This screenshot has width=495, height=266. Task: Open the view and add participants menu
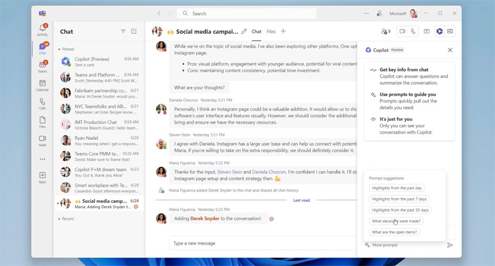coord(386,31)
